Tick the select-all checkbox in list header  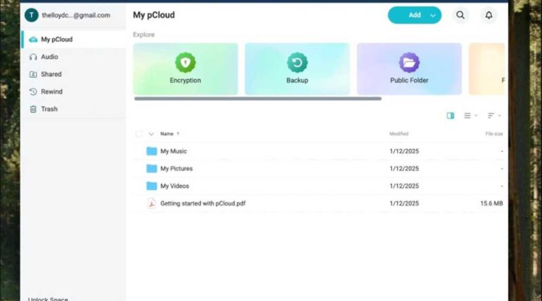coord(139,134)
